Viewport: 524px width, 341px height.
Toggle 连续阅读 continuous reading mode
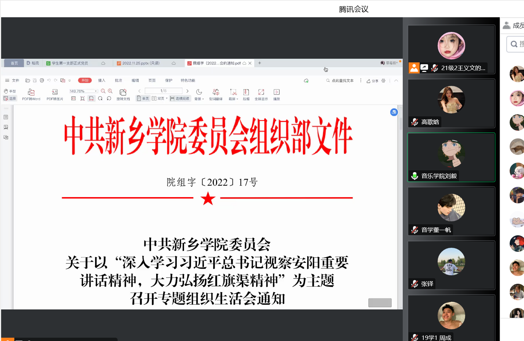point(180,98)
